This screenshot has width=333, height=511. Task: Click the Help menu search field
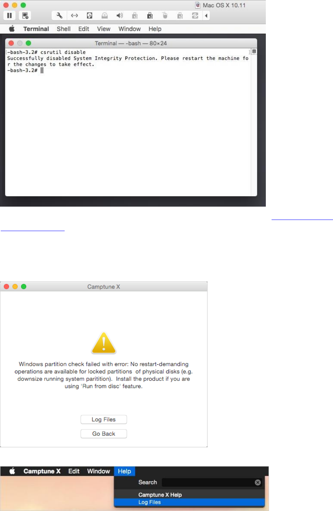point(212,482)
